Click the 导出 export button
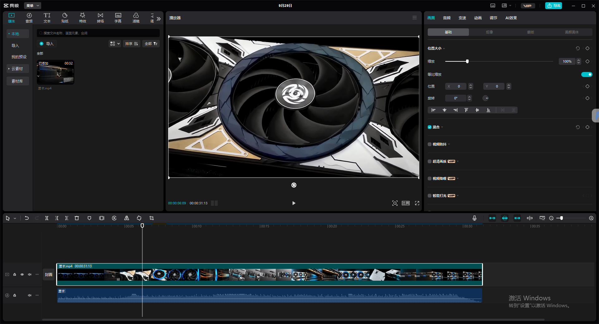Image resolution: width=599 pixels, height=324 pixels. coord(553,6)
